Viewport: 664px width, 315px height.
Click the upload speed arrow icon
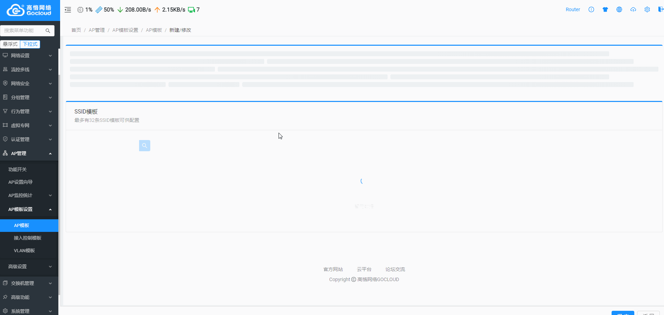(x=157, y=10)
